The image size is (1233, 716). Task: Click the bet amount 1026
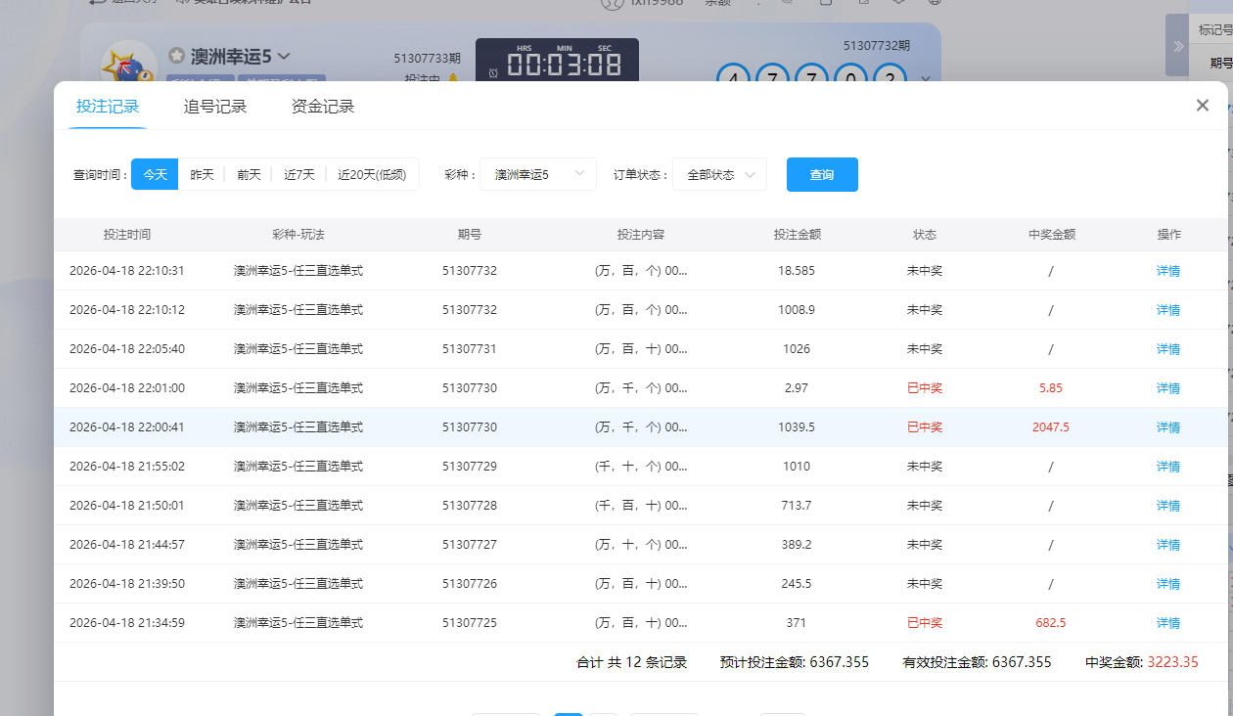point(797,349)
